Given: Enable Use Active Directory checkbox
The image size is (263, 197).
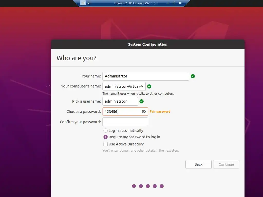Looking at the screenshot, I should click(106, 144).
